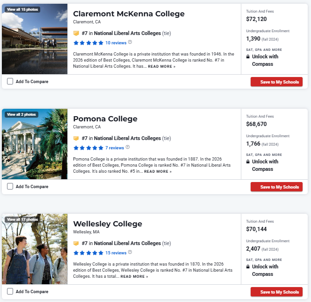Viewport: 311px width, 302px height.
Task: Click the ranking badge icon for Wellesley College
Action: point(76,244)
